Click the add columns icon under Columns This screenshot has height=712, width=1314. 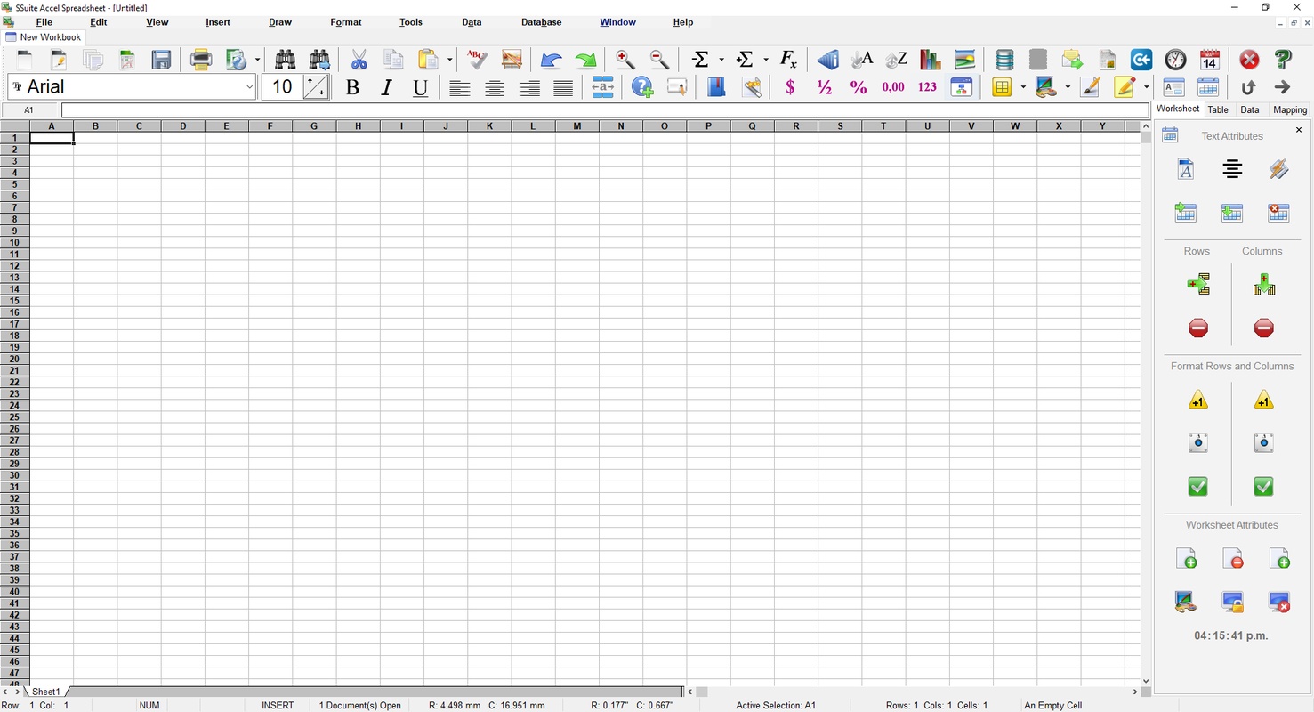coord(1263,285)
